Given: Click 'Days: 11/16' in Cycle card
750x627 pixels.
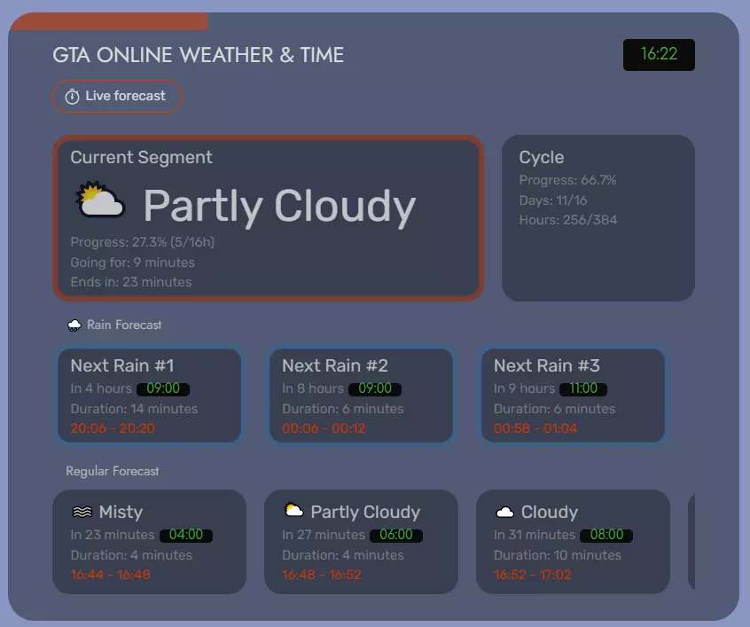Looking at the screenshot, I should pyautogui.click(x=553, y=200).
